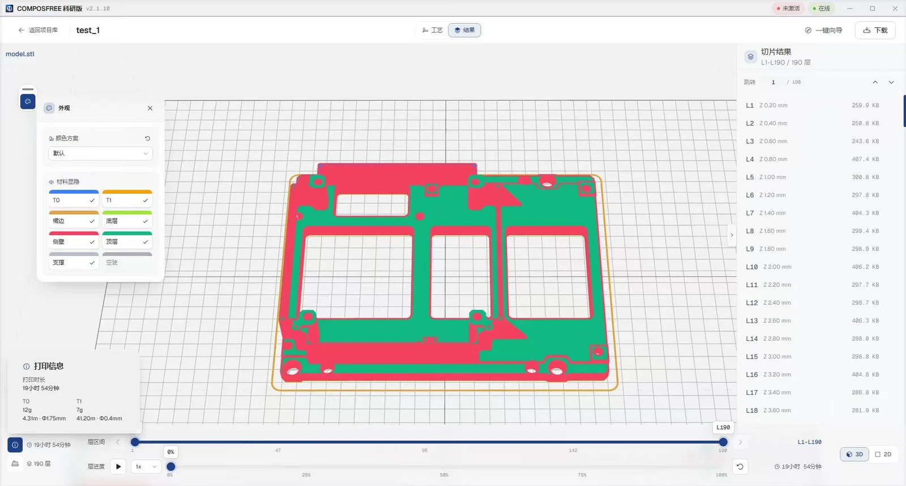The width and height of the screenshot is (906, 486).
Task: Click the 未激活 activation status badge
Action: tap(788, 8)
